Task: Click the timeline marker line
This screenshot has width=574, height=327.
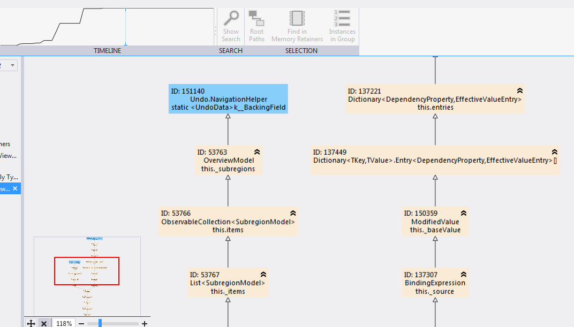Action: (x=125, y=27)
